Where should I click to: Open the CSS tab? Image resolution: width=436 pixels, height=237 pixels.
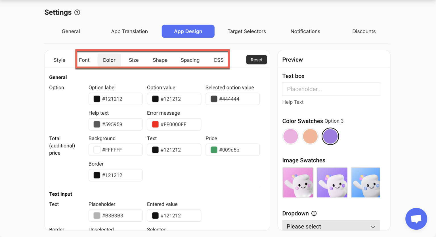(x=218, y=60)
